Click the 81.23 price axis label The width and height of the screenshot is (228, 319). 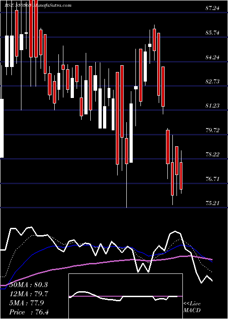(213, 106)
